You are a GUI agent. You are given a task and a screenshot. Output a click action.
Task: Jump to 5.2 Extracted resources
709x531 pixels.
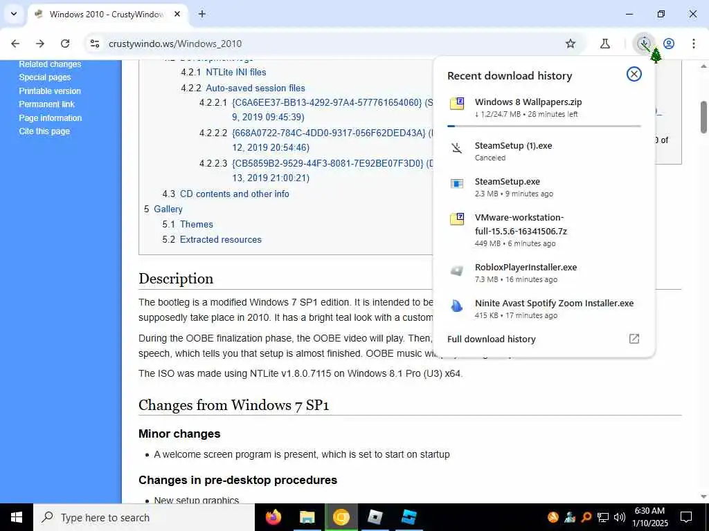tap(212, 240)
